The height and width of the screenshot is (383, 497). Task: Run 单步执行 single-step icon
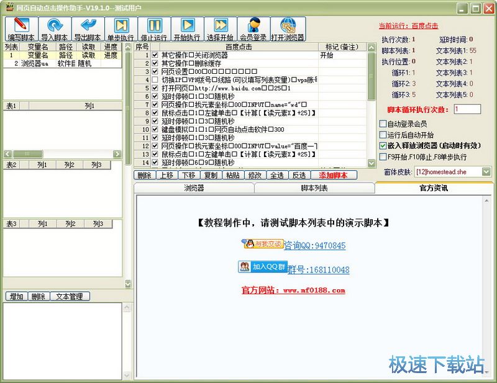click(120, 29)
